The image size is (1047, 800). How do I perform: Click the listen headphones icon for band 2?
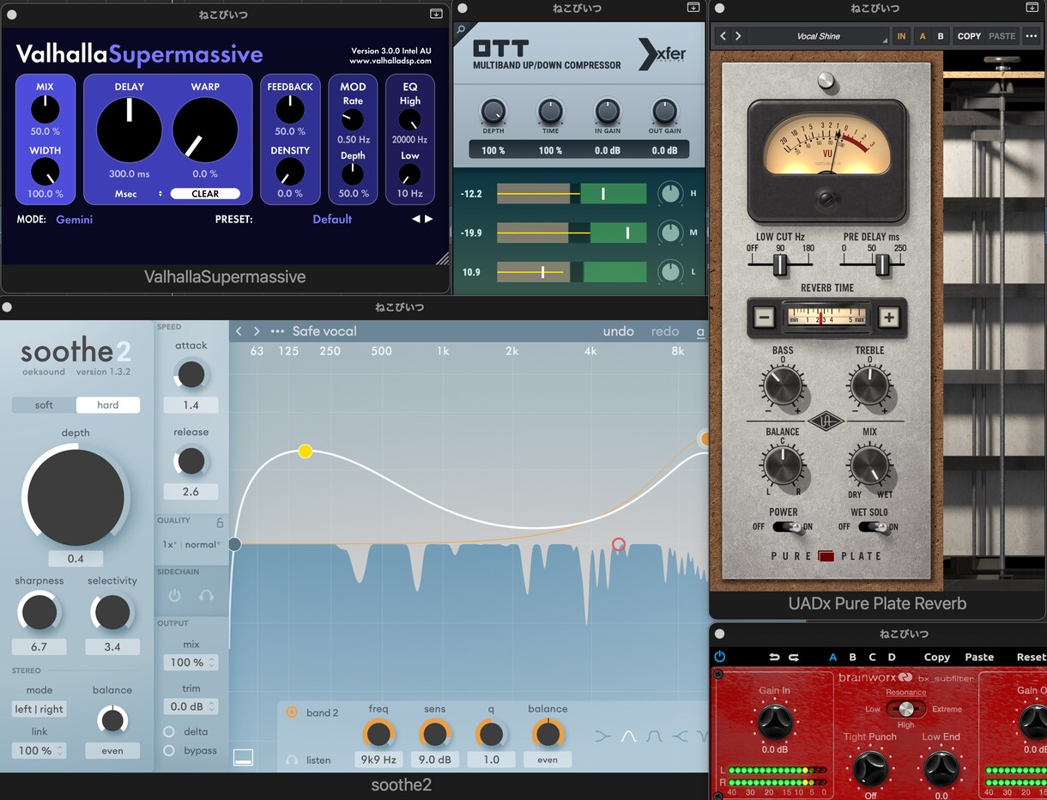(x=292, y=760)
